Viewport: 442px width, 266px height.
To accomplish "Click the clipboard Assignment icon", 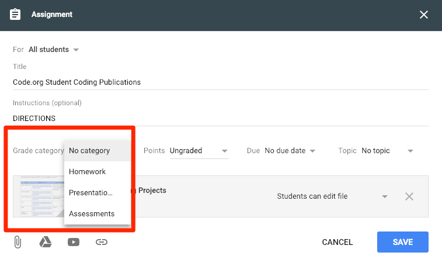I will pyautogui.click(x=15, y=15).
